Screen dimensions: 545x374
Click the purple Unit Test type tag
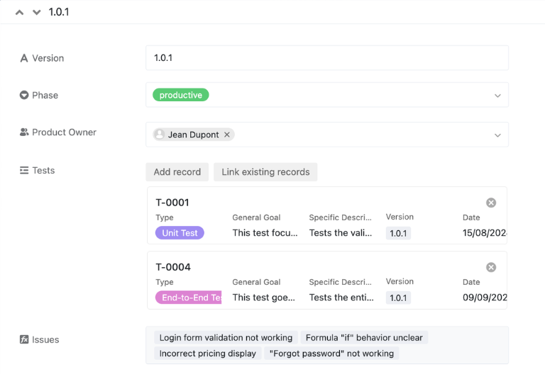pyautogui.click(x=180, y=233)
